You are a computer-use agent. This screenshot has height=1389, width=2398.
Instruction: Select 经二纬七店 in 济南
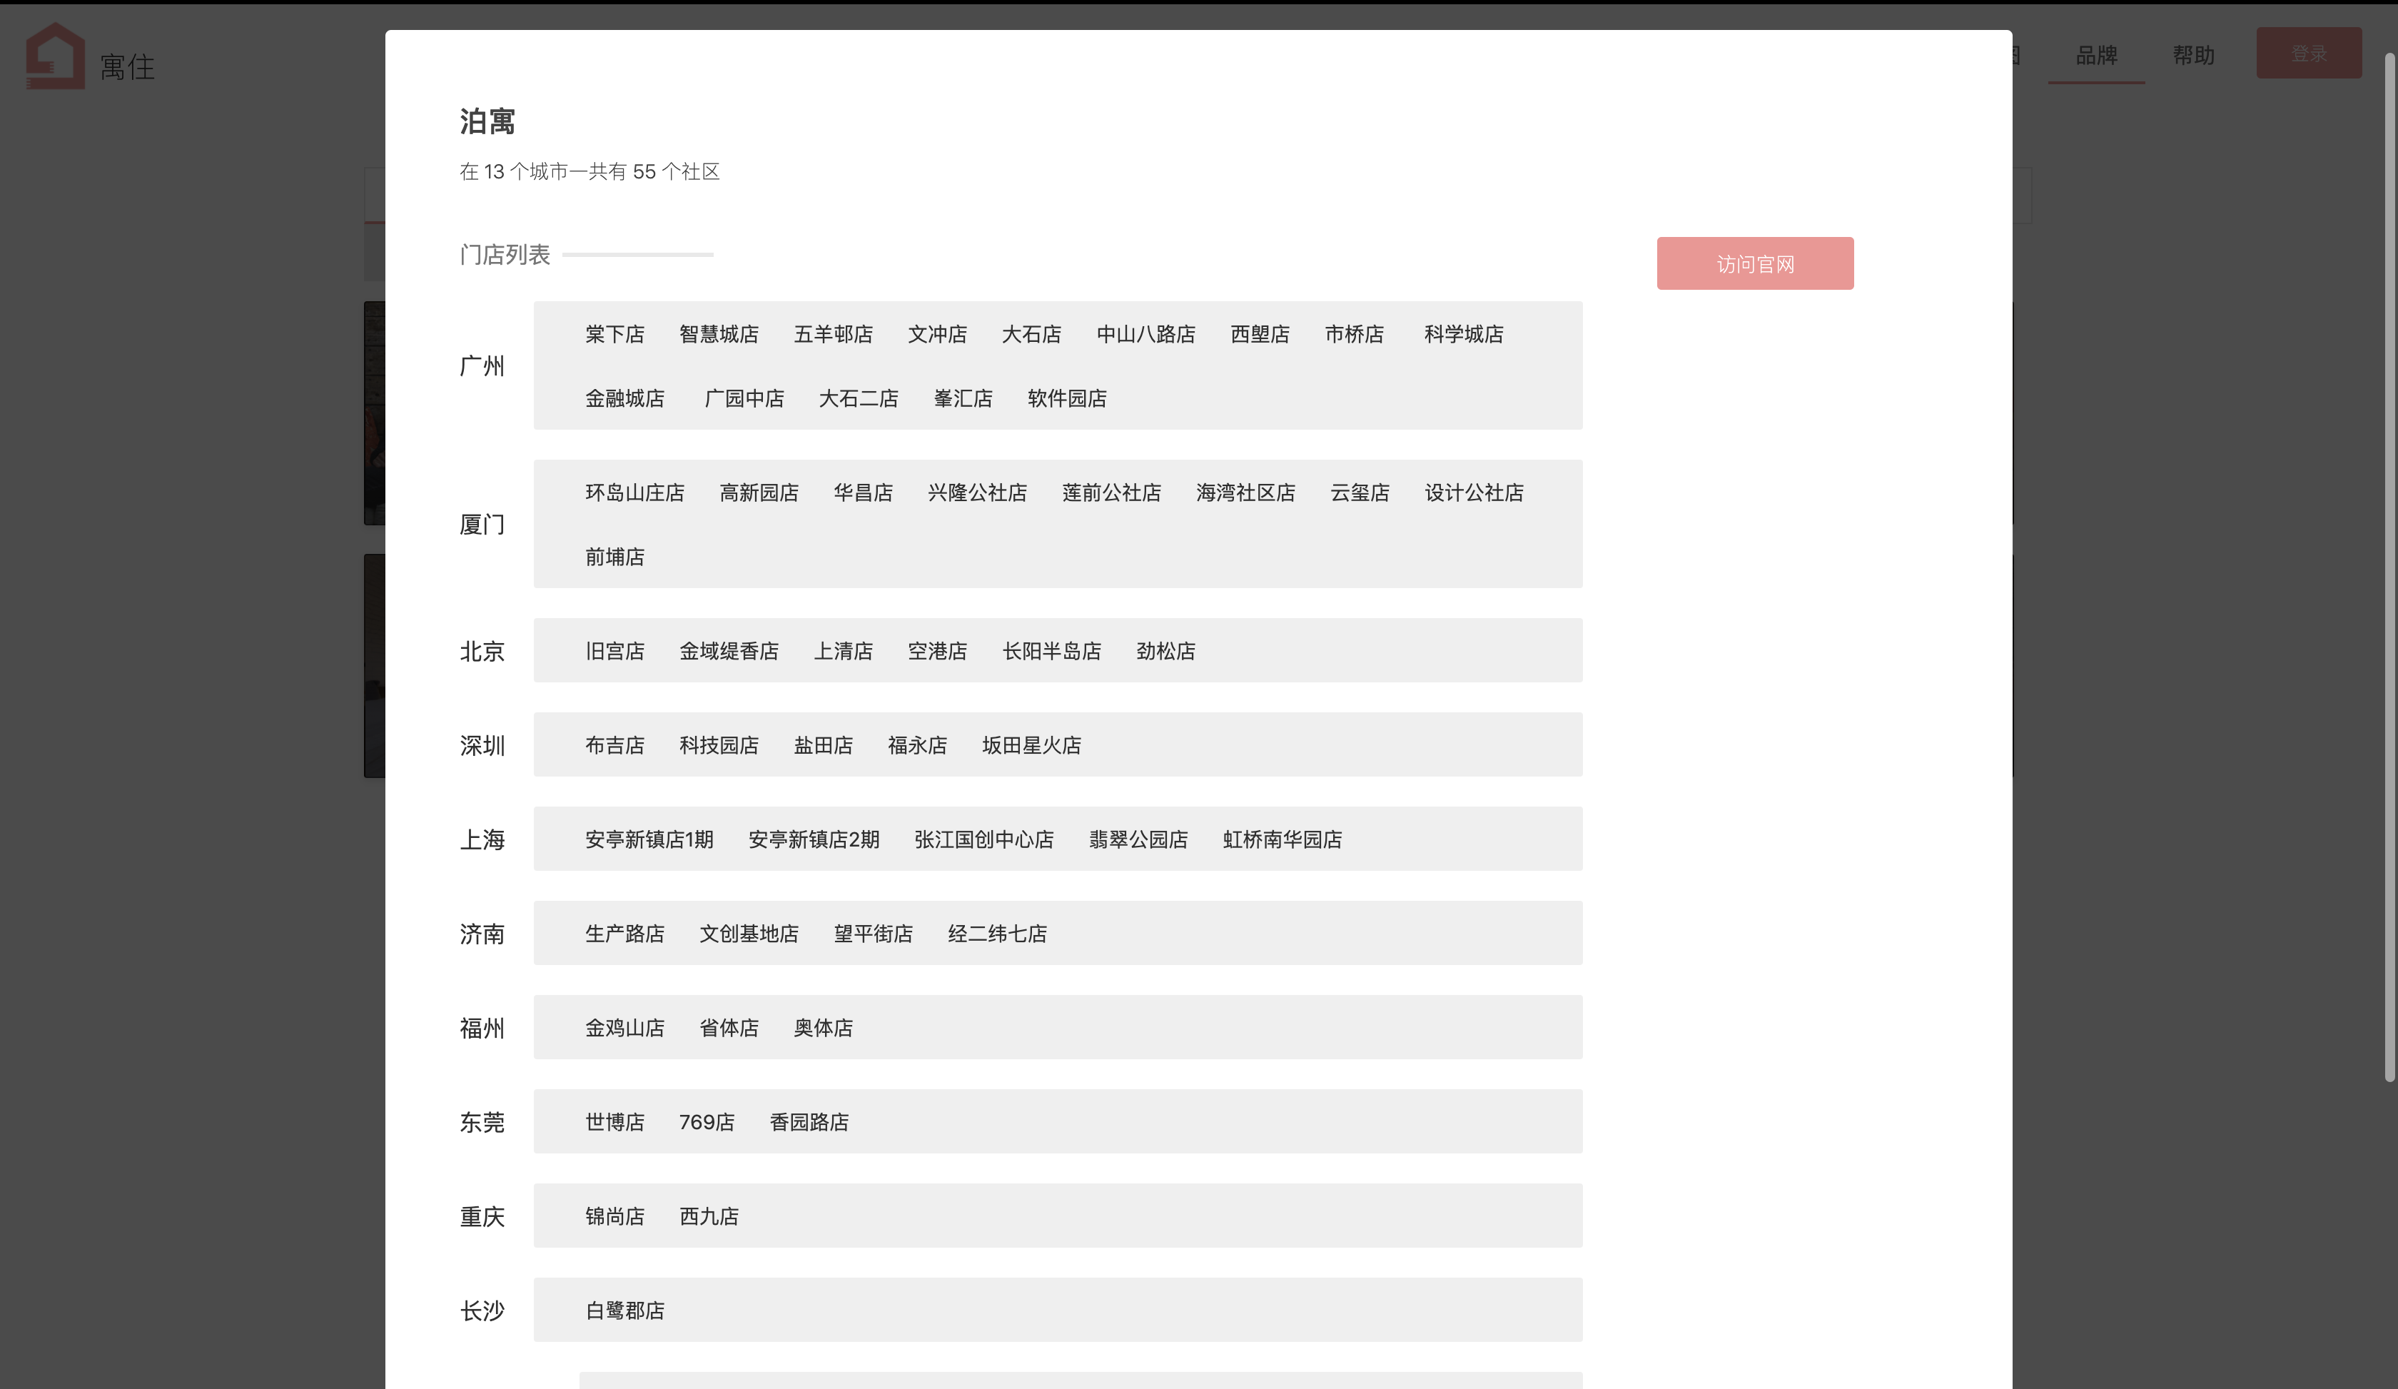click(x=996, y=934)
